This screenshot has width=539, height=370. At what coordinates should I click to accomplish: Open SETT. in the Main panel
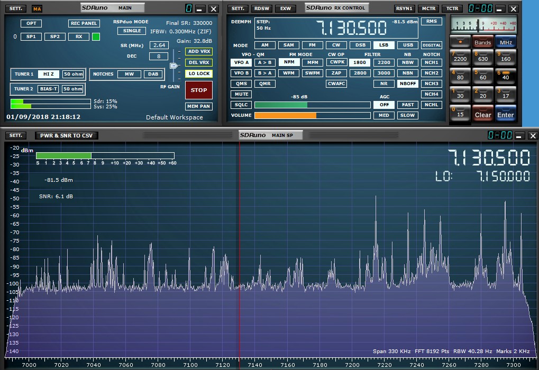coord(16,8)
